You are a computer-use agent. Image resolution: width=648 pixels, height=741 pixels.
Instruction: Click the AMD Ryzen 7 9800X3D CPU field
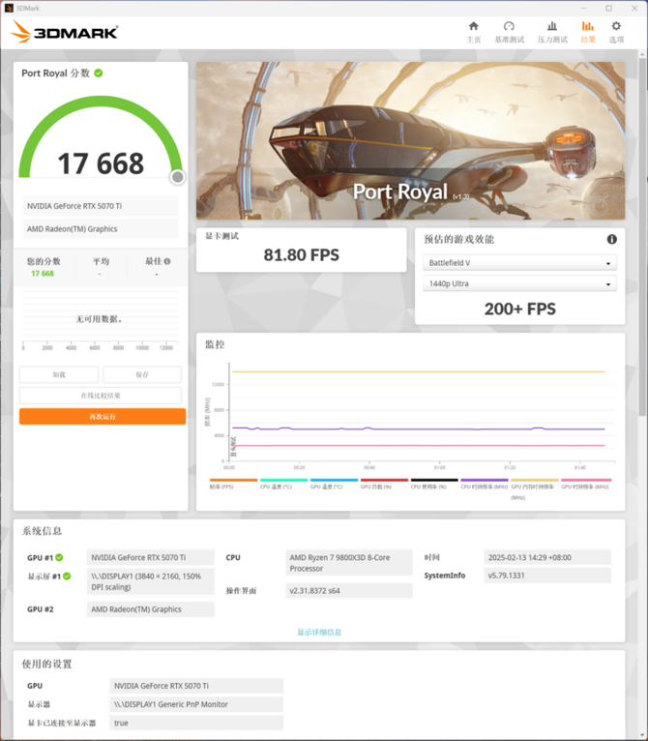pos(349,563)
